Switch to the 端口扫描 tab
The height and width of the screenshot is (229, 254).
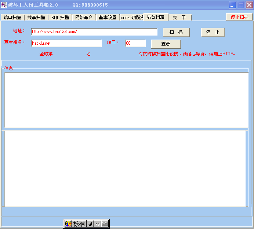[12, 17]
